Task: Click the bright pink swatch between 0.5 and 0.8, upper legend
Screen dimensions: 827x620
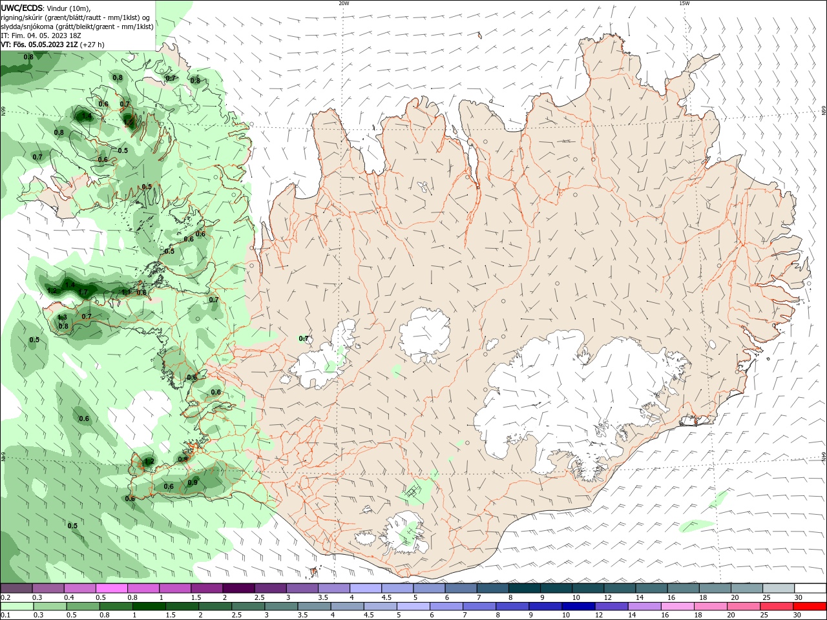Action: [112, 588]
